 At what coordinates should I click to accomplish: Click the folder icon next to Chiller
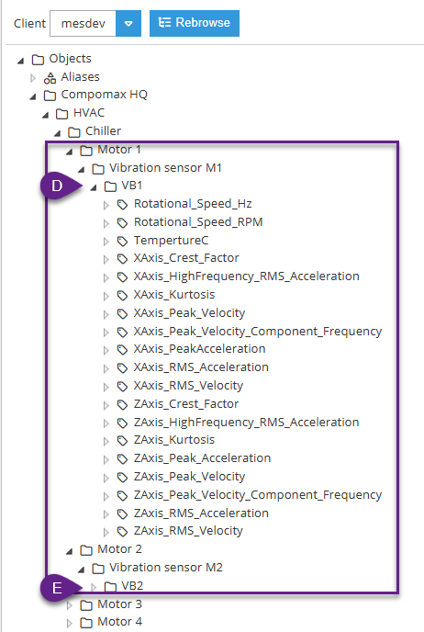pyautogui.click(x=74, y=131)
